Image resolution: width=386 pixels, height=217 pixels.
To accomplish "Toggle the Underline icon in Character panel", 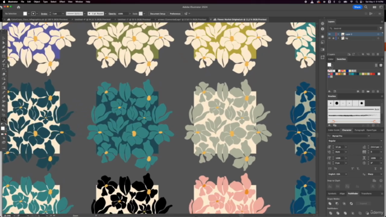I will pyautogui.click(x=375, y=169).
